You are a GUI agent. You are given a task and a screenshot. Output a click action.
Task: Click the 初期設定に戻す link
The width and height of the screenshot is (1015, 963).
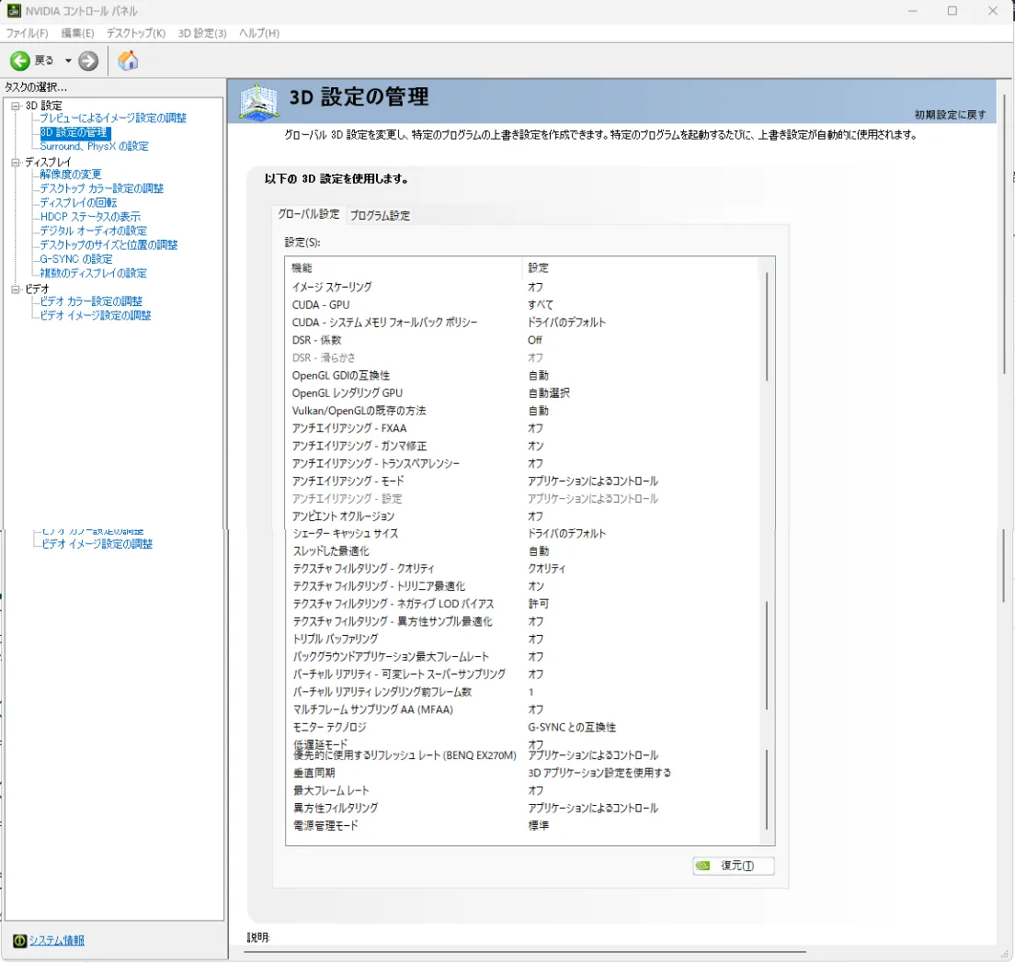(950, 115)
